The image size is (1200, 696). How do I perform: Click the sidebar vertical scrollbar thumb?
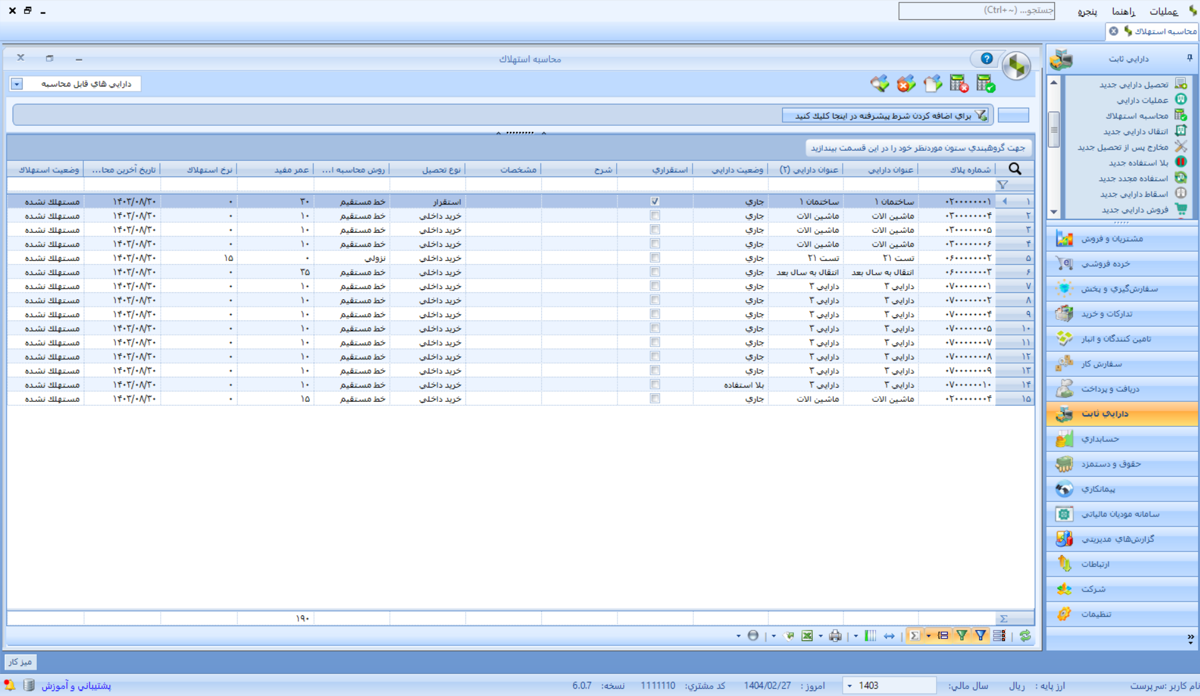click(1054, 128)
